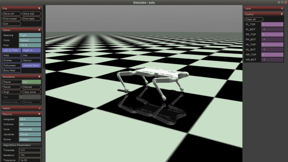The image size is (288, 162).
Task: Toggle Fullscreen mode
Action: (x=11, y=65)
